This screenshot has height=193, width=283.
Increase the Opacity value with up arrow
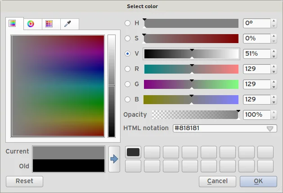274,112
